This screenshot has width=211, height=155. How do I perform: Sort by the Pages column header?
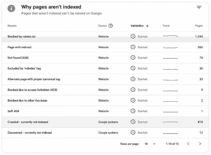coord(199,26)
